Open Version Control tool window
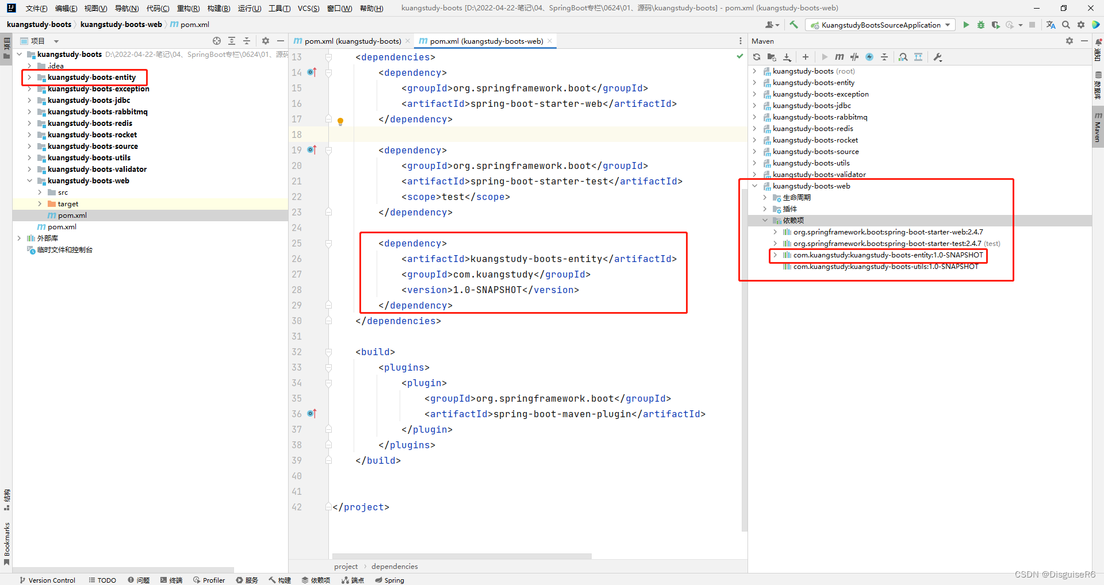This screenshot has height=585, width=1104. point(47,580)
